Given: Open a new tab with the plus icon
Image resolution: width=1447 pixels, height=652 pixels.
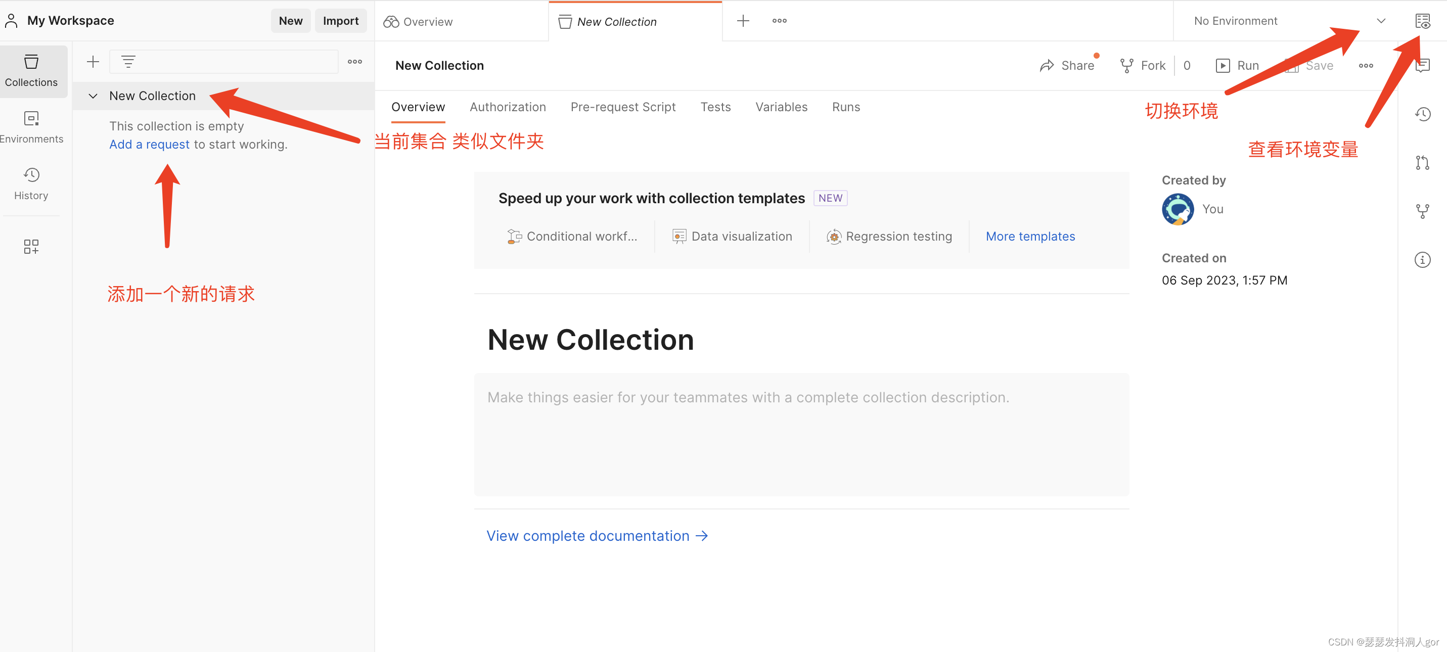Looking at the screenshot, I should 743,21.
